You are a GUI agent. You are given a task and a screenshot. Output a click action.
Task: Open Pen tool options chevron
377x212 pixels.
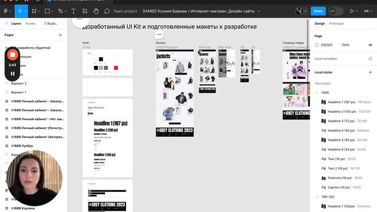click(x=65, y=11)
